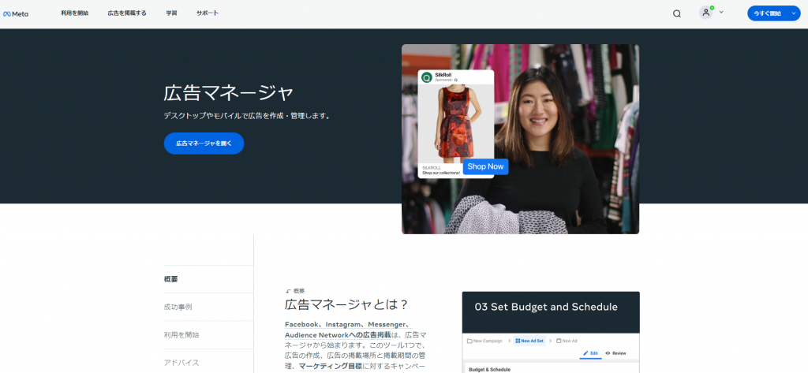Screen dimensions: 808x373
Task: Click Shop Now in the SilkRoll ad
Action: 485,166
